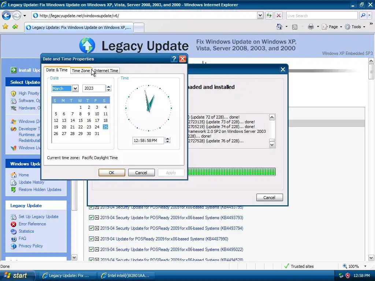
Task: Click the Restore Hidden Updates icon
Action: pyautogui.click(x=14, y=190)
